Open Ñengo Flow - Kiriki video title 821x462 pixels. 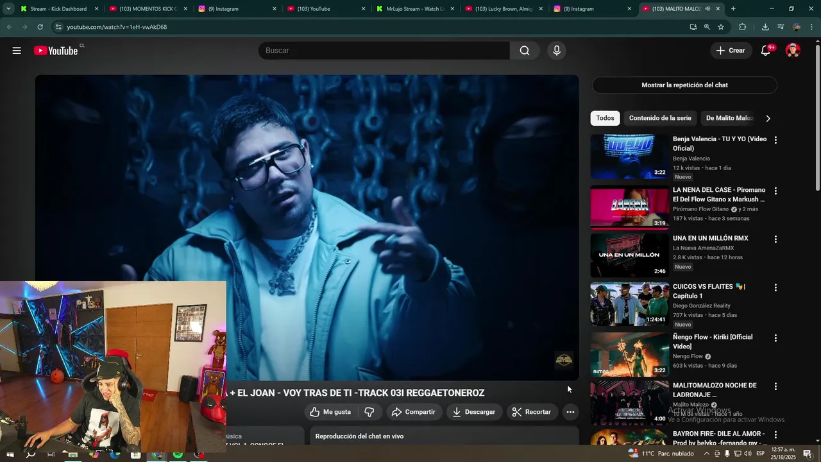tap(713, 341)
